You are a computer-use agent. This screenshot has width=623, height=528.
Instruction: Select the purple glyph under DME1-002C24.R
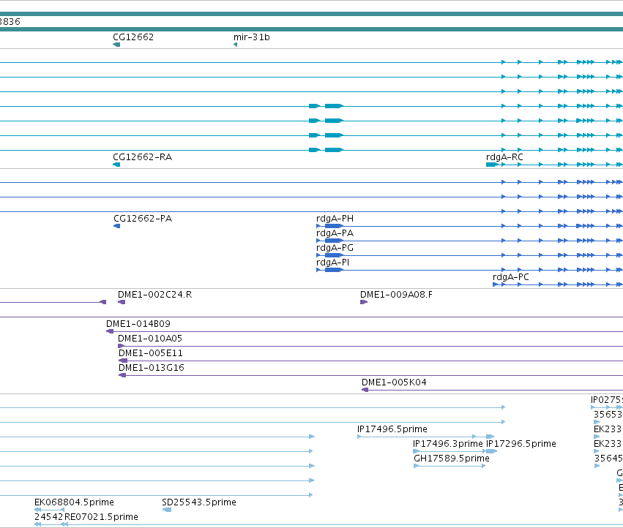122,302
